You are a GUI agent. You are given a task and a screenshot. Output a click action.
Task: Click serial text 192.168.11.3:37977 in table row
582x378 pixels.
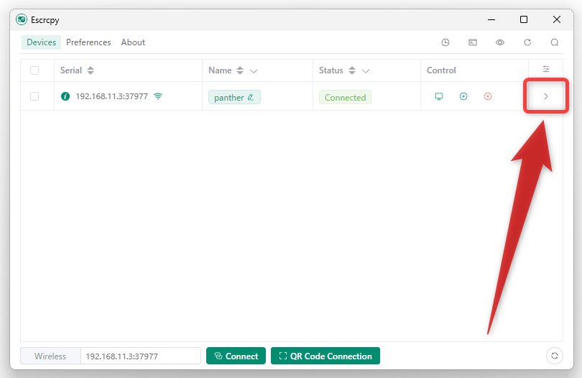pos(111,96)
